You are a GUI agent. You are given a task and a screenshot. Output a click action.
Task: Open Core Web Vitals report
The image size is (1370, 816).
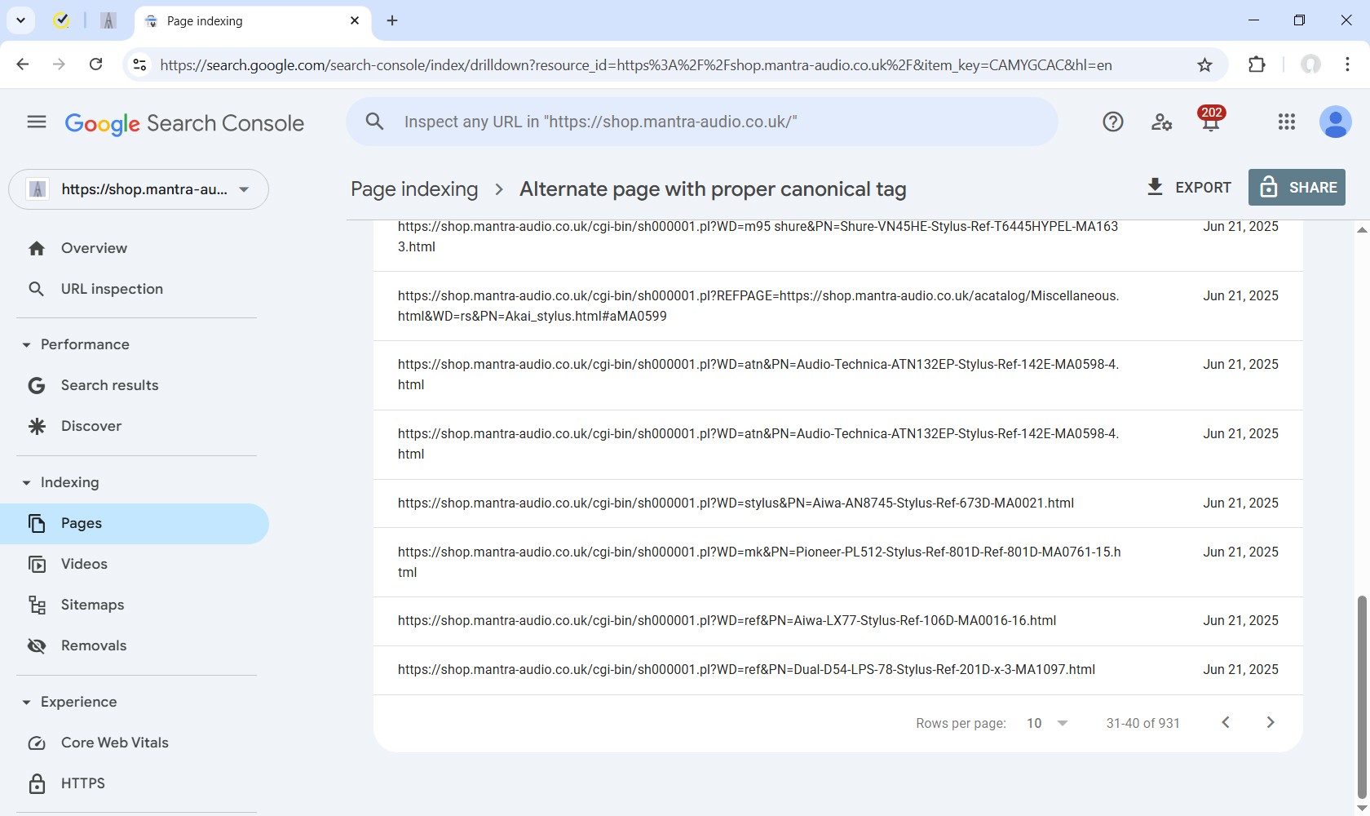tap(114, 743)
